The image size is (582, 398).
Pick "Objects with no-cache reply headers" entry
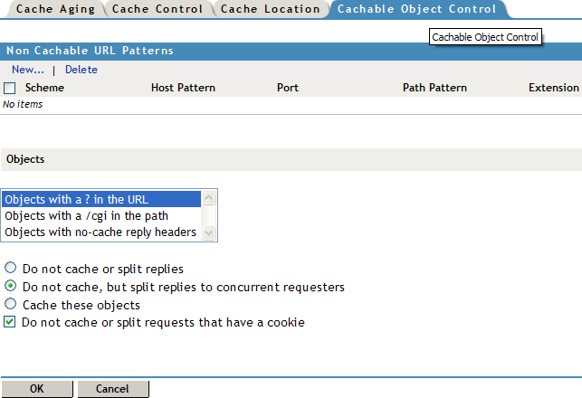pos(100,232)
